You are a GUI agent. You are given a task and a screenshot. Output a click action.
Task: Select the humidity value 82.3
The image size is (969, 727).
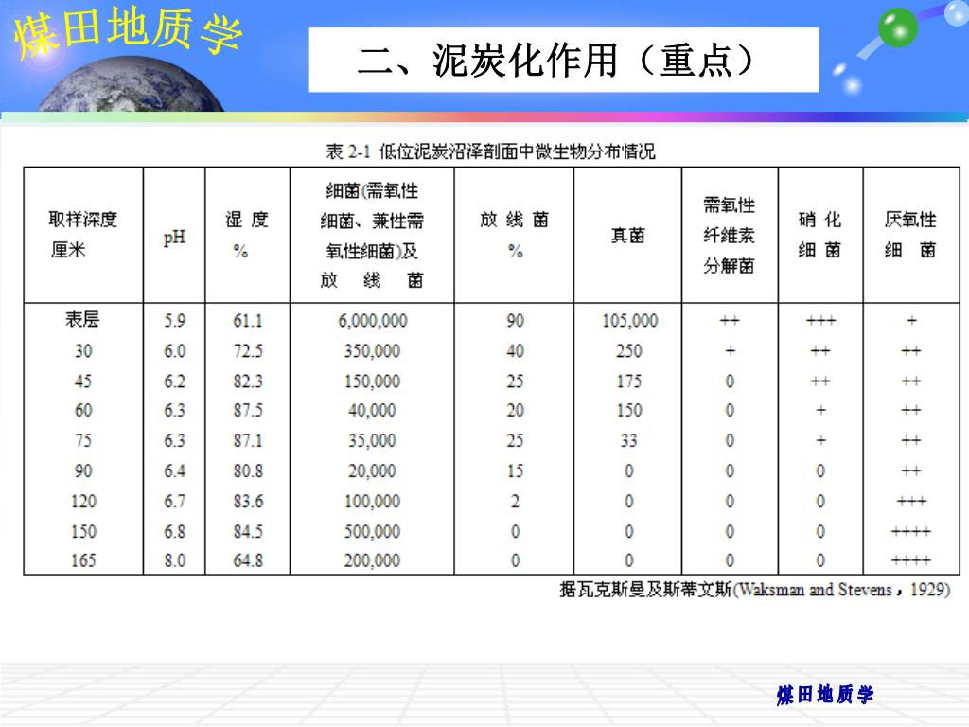point(248,381)
